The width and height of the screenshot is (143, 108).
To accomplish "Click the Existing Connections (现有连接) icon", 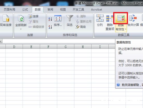I will tap(6, 18).
